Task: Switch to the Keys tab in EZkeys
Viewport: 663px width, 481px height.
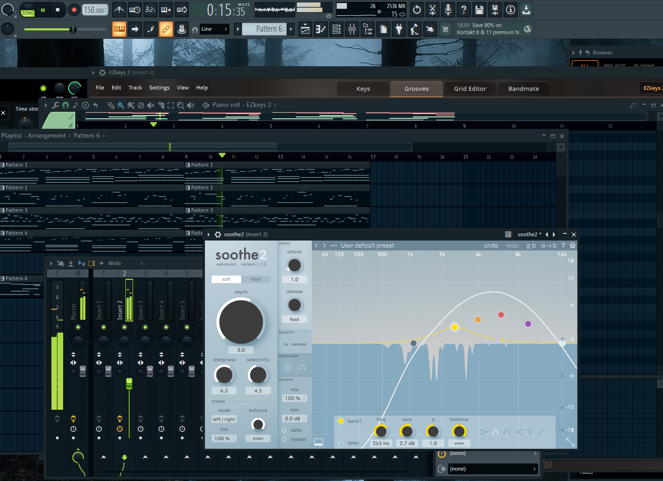Action: (363, 89)
